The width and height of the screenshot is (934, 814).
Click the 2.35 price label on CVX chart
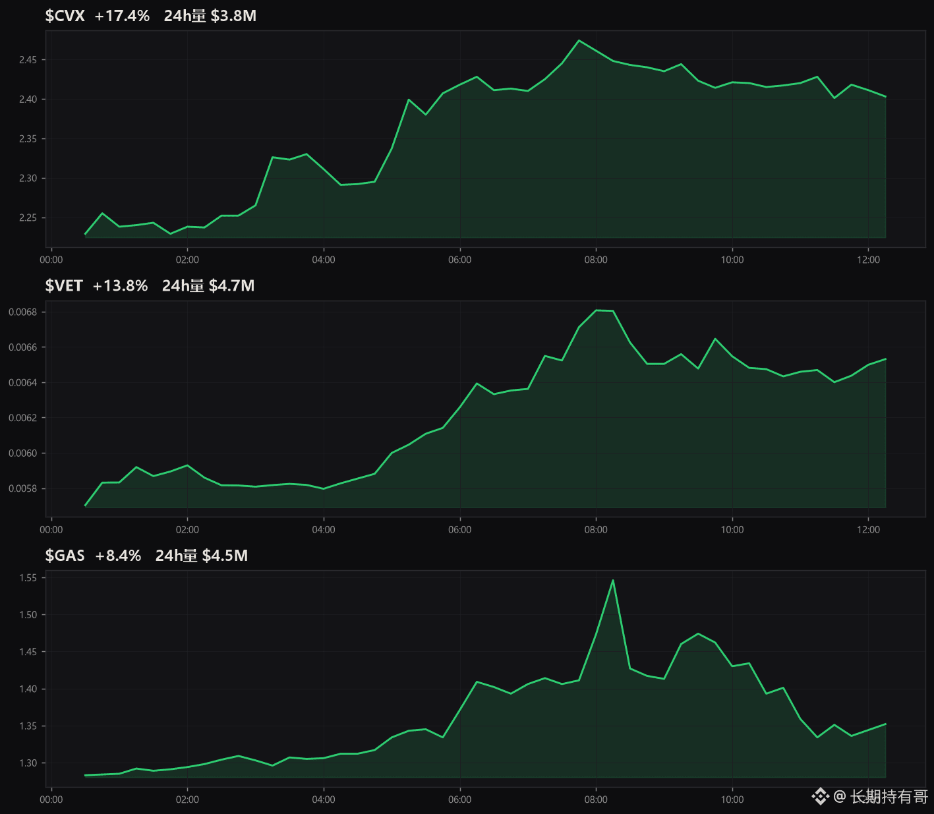(x=28, y=139)
